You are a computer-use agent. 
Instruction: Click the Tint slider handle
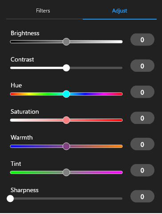pos(66,173)
